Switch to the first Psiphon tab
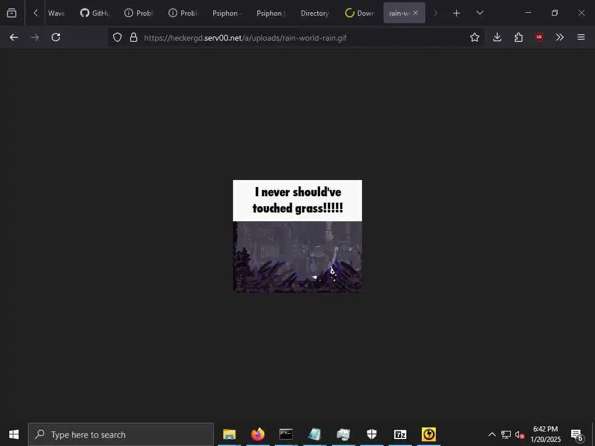595x446 pixels. tap(227, 13)
